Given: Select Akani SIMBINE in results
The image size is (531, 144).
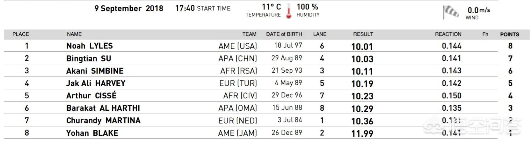Looking at the screenshot, I should pos(95,71).
